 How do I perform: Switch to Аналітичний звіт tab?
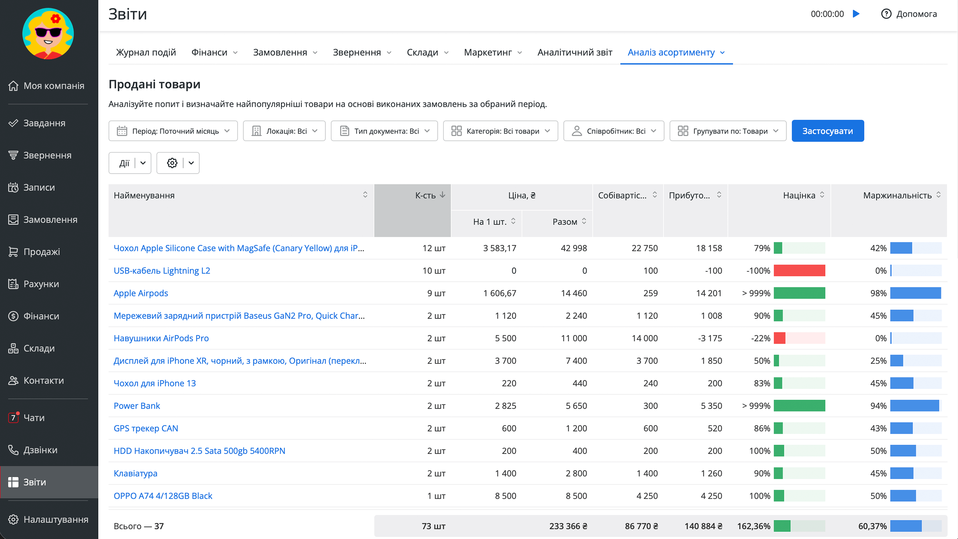coord(575,52)
